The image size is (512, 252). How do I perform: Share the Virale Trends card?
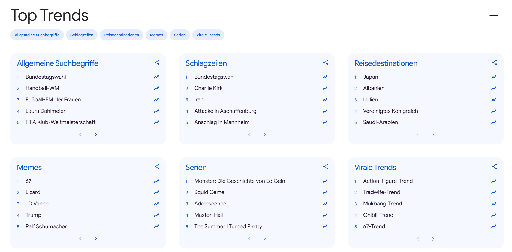pyautogui.click(x=495, y=166)
